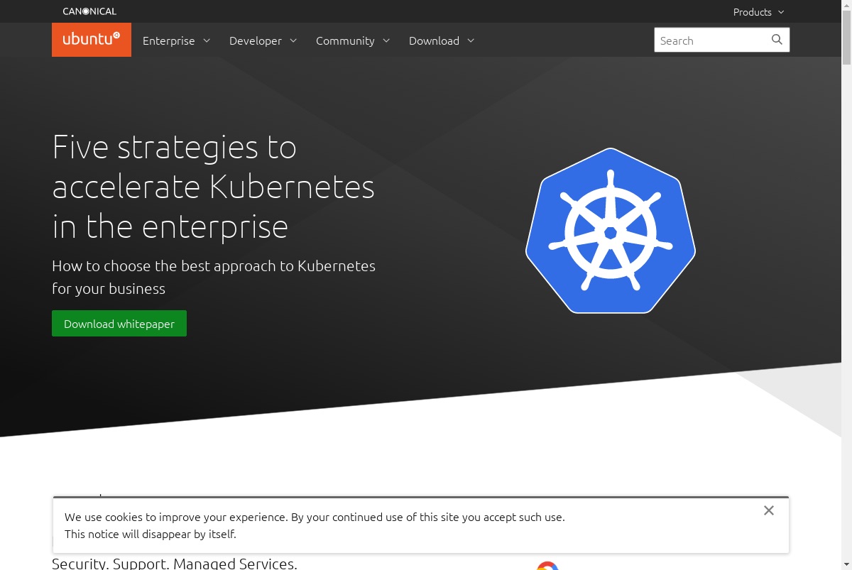The width and height of the screenshot is (852, 570).
Task: Click the headline 'Five strategies to accelerate Kubernetes'
Action: click(214, 187)
